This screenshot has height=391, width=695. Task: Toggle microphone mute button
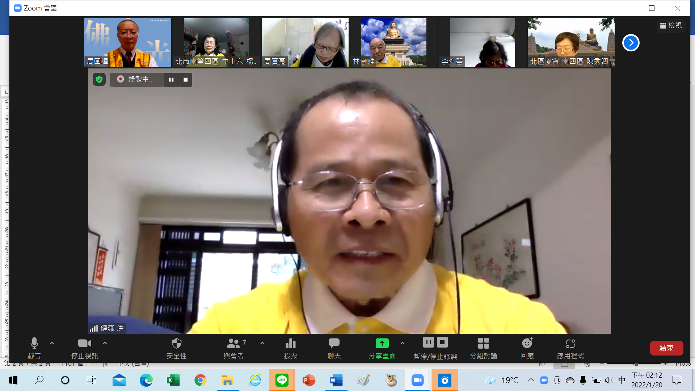(34, 343)
